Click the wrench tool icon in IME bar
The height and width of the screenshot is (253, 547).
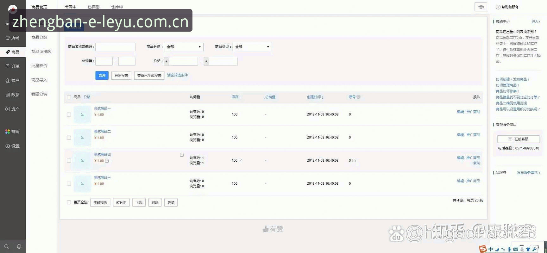[535, 249]
